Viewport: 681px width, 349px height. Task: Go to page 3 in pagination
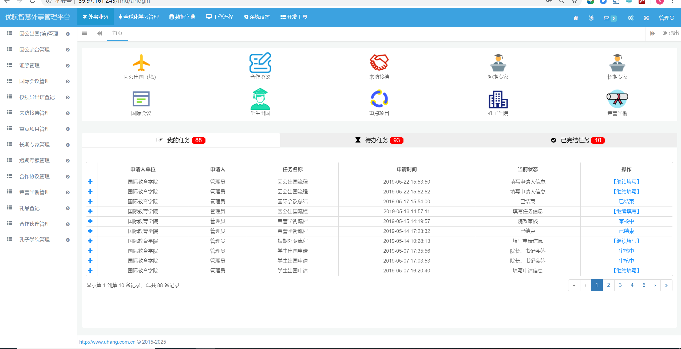click(620, 285)
